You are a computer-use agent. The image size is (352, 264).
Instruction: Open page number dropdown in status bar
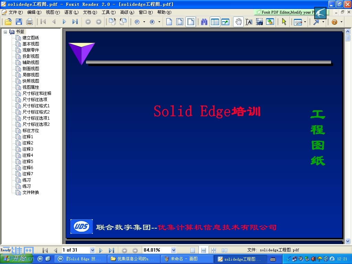coord(92,250)
